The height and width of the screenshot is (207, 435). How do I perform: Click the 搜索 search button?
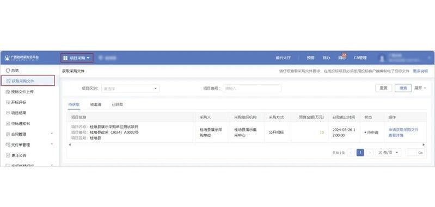coord(403,88)
